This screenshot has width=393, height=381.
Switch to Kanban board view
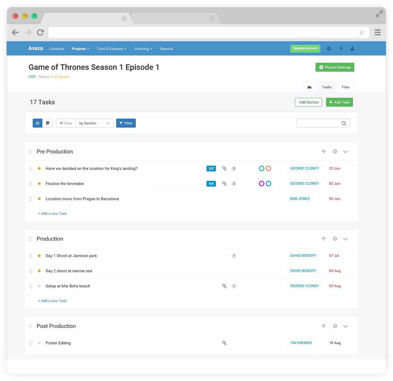click(47, 123)
